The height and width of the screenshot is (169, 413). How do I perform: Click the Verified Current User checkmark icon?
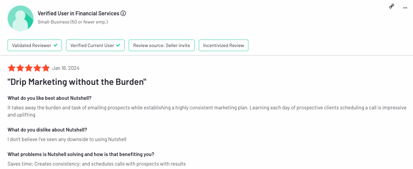tap(118, 45)
